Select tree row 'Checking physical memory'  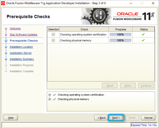(x=73, y=99)
